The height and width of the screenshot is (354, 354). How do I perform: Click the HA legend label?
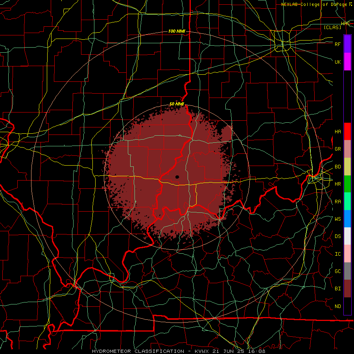pyautogui.click(x=338, y=132)
